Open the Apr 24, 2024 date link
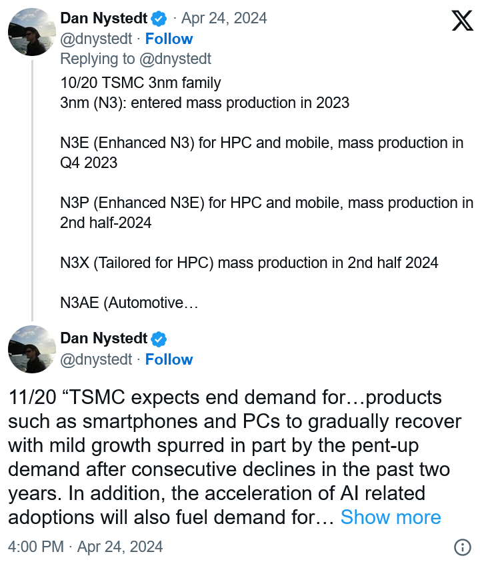 tap(224, 18)
